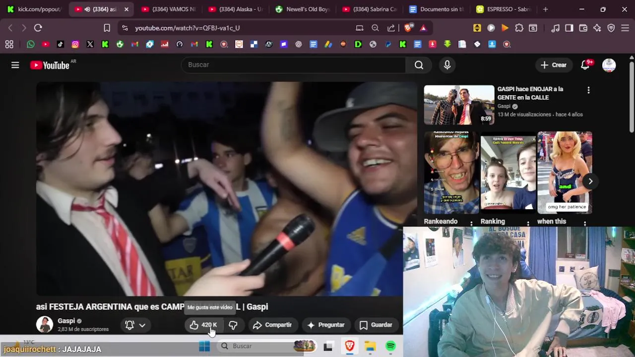Open the account avatar menu
635x357 pixels.
pos(609,65)
